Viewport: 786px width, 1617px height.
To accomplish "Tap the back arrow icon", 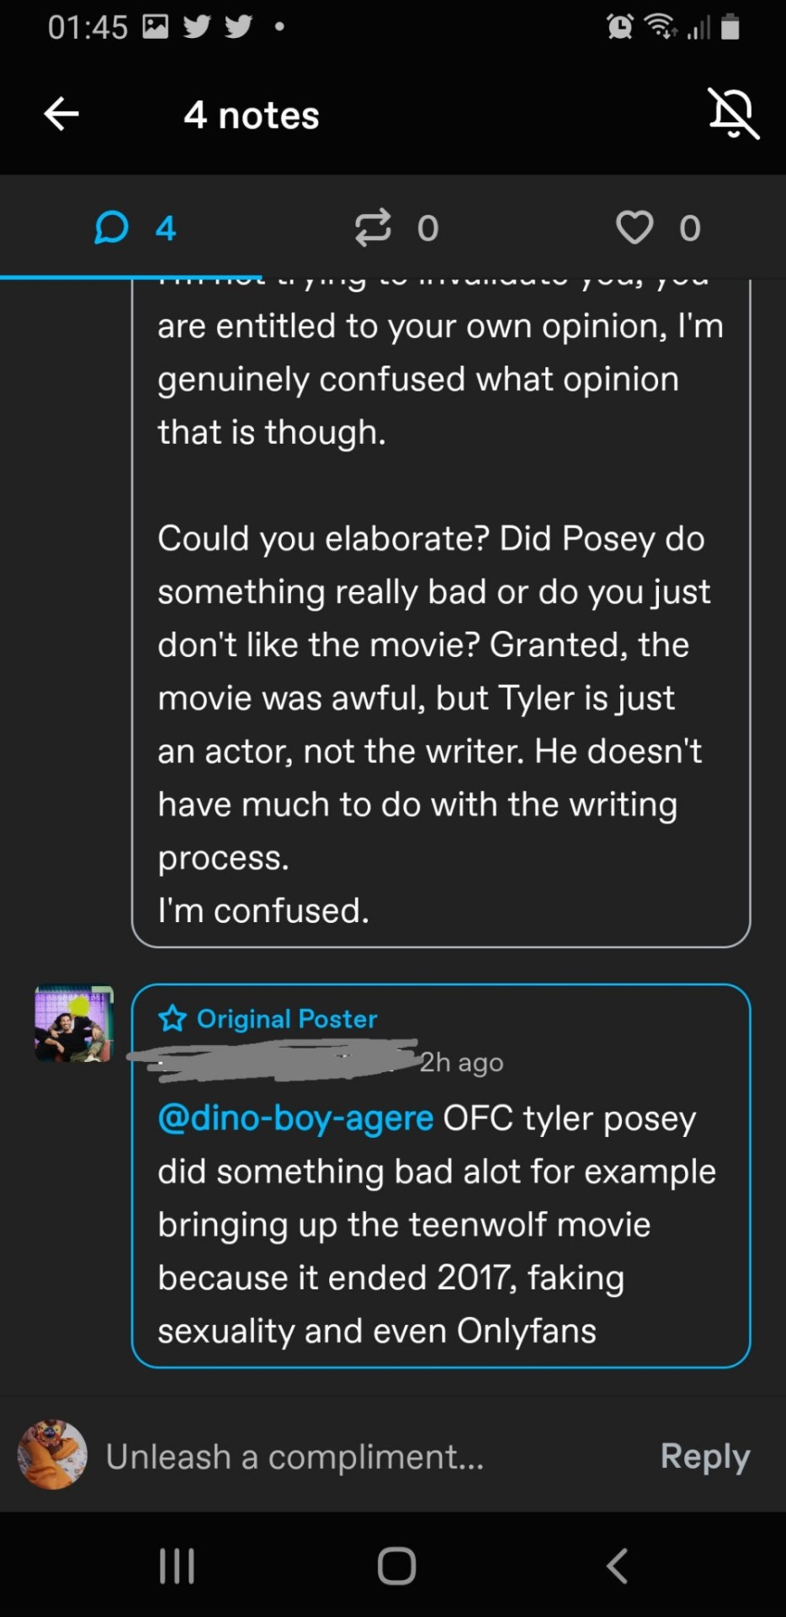I will 61,114.
